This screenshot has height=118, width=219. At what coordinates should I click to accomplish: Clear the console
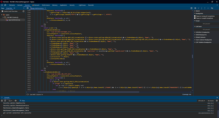[x=5, y=101]
